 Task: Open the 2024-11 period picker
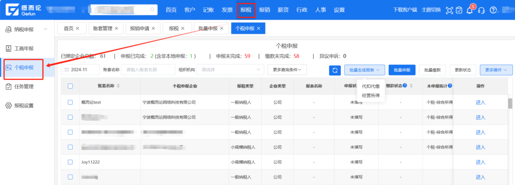(x=80, y=70)
